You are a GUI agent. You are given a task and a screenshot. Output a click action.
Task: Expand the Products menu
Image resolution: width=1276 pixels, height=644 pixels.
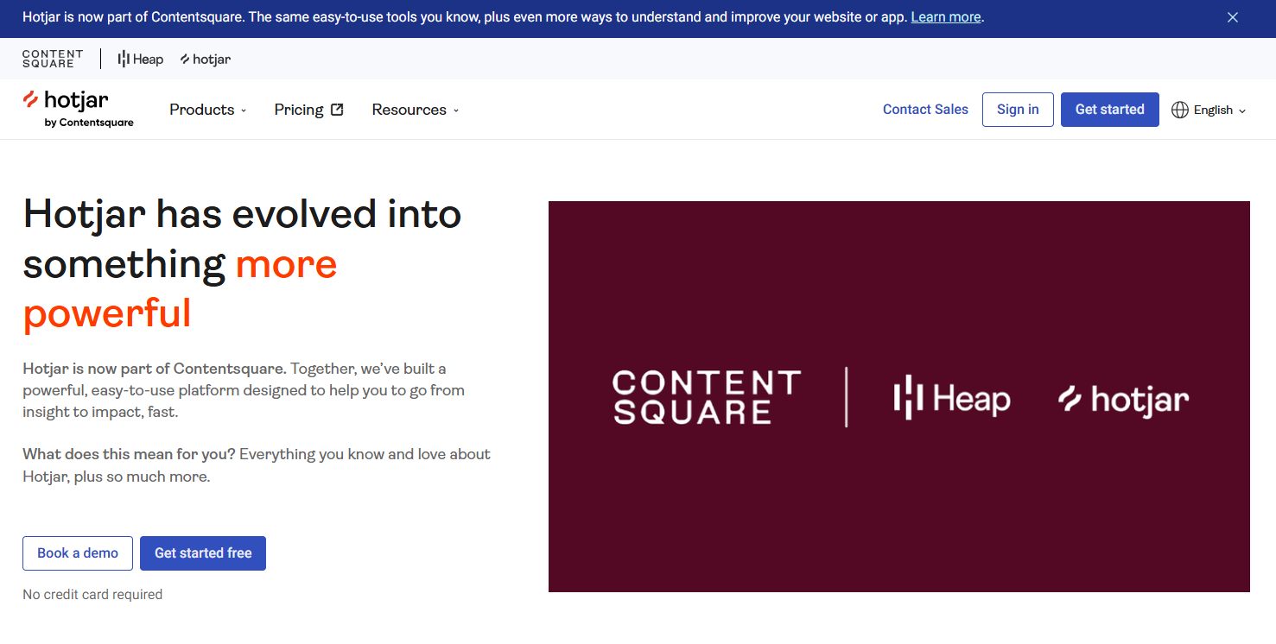(x=208, y=110)
